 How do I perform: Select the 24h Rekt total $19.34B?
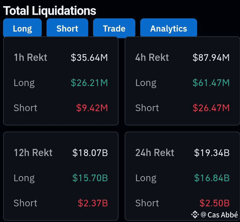(x=212, y=153)
